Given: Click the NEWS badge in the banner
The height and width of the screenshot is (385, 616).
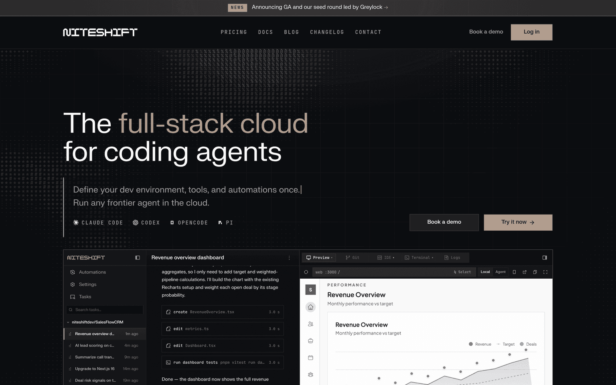Looking at the screenshot, I should click(x=237, y=8).
